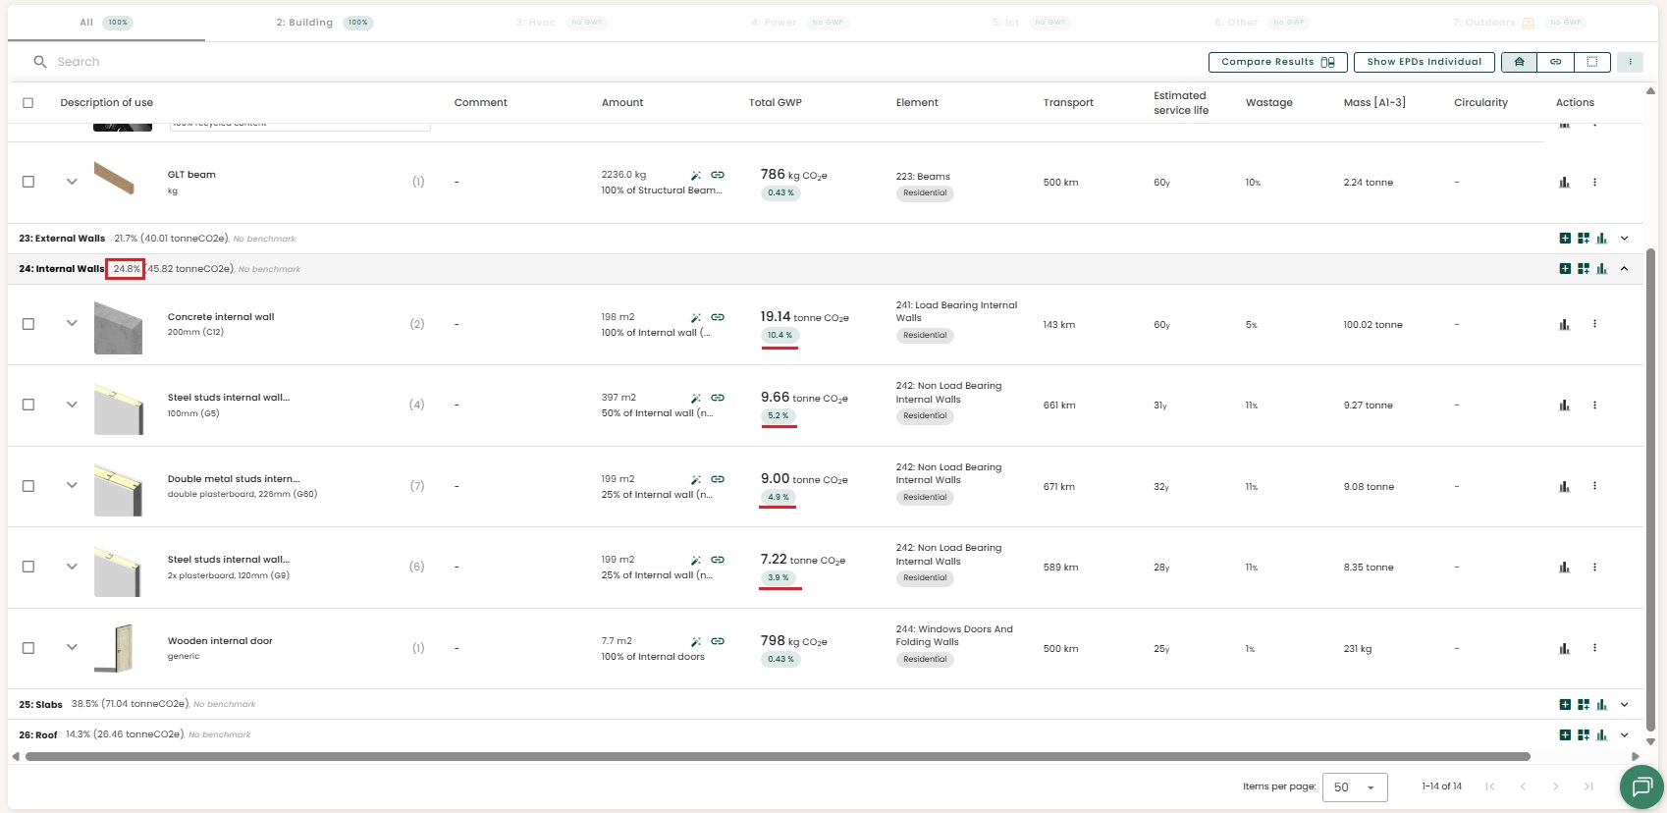1667x813 pixels.
Task: Expand the GLT beam row details
Action: coord(72,182)
